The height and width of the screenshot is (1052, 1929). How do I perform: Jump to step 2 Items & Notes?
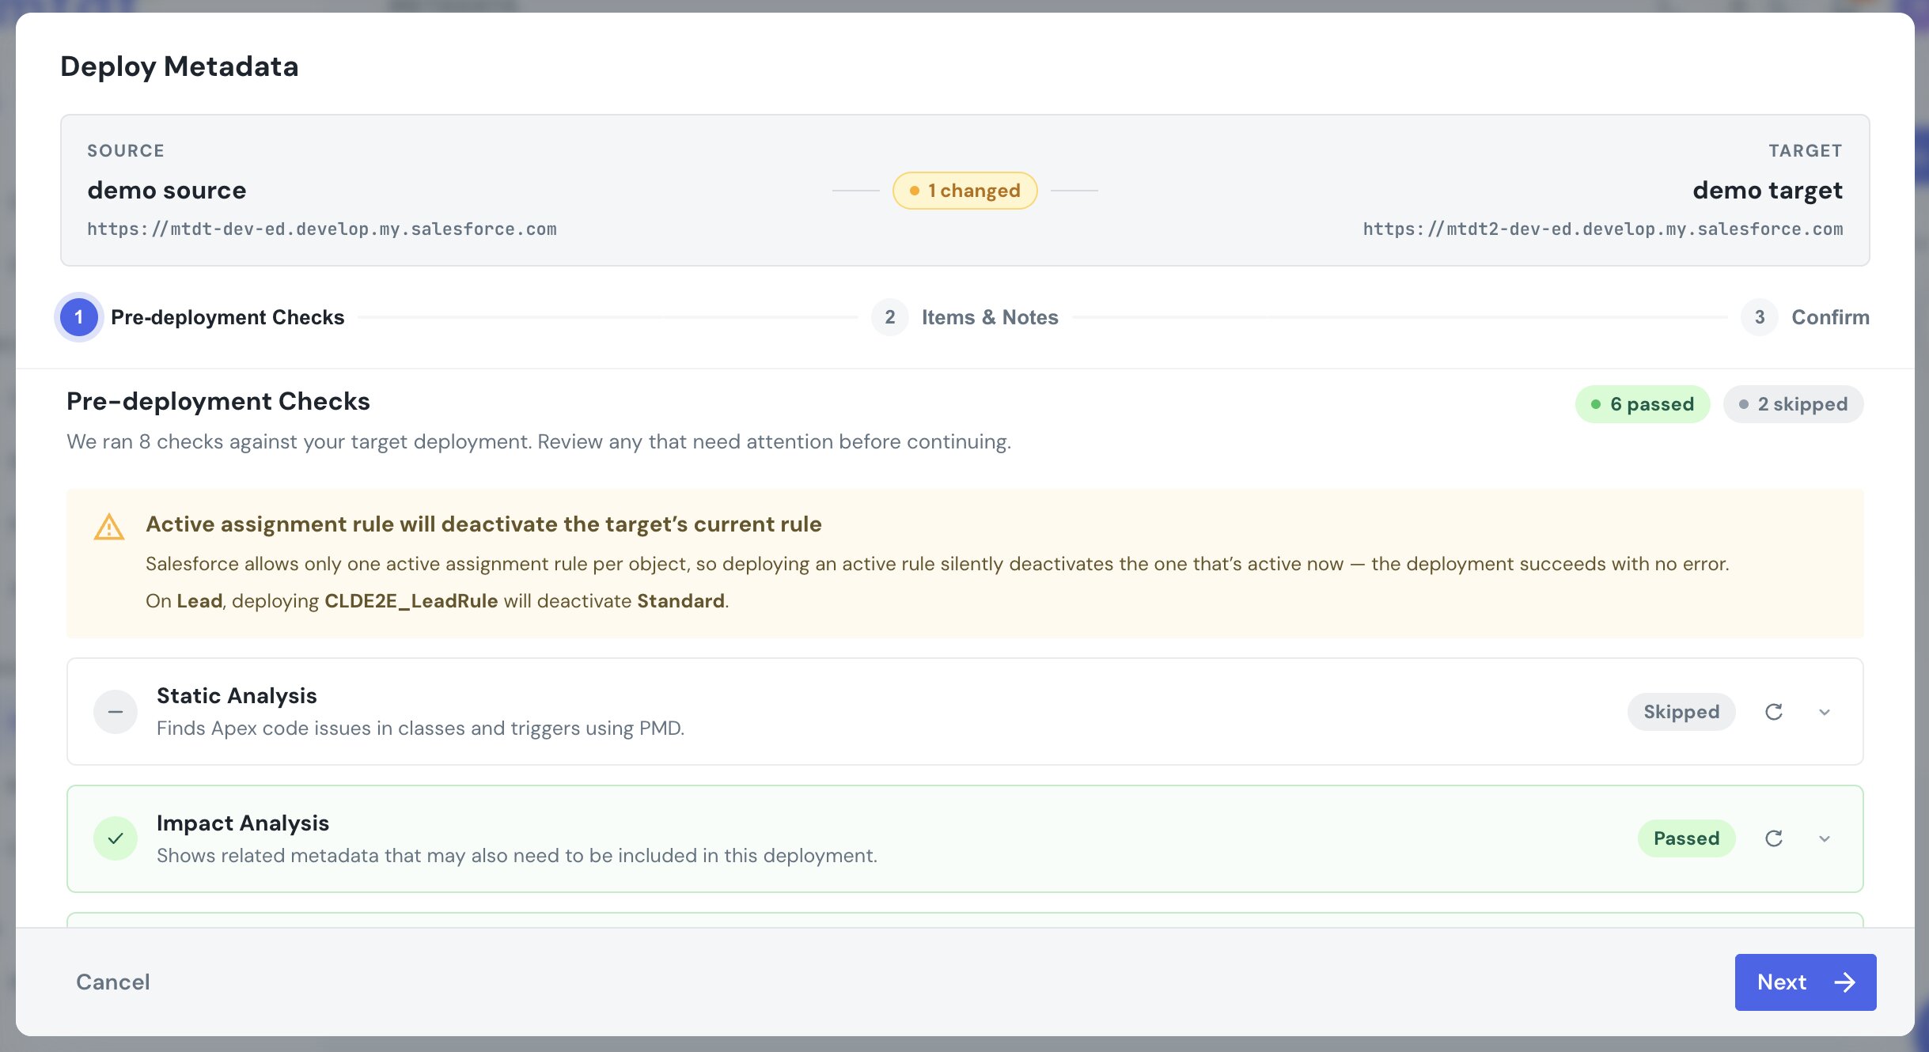coord(965,317)
